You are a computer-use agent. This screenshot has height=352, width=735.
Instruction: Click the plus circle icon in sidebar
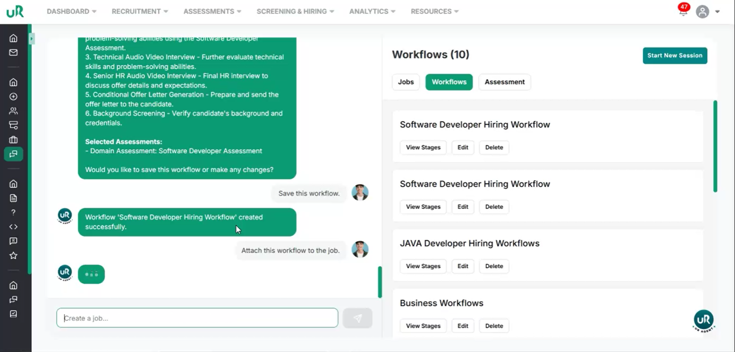click(13, 97)
